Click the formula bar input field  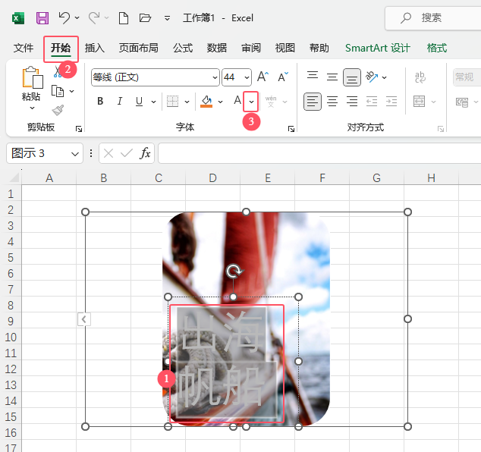coord(319,153)
